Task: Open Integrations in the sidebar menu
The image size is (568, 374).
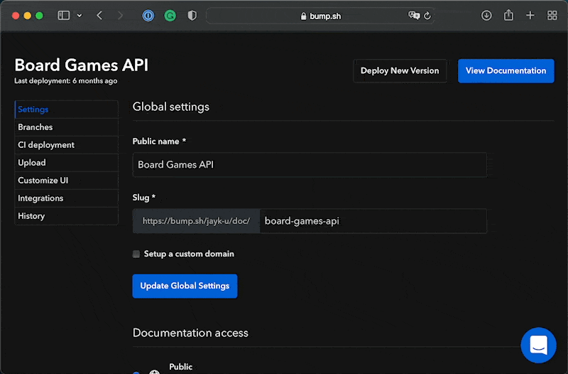Action: point(66,198)
